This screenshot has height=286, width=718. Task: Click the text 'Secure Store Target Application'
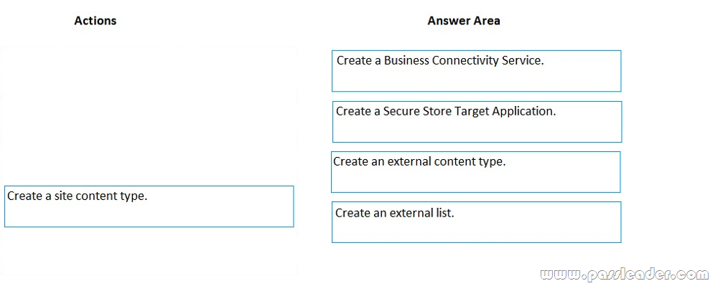[x=470, y=112]
